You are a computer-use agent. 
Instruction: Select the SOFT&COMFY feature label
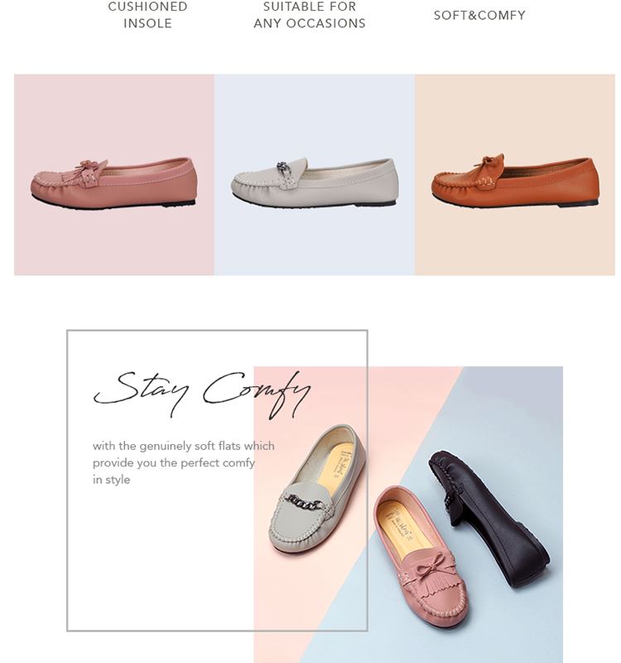coord(479,15)
